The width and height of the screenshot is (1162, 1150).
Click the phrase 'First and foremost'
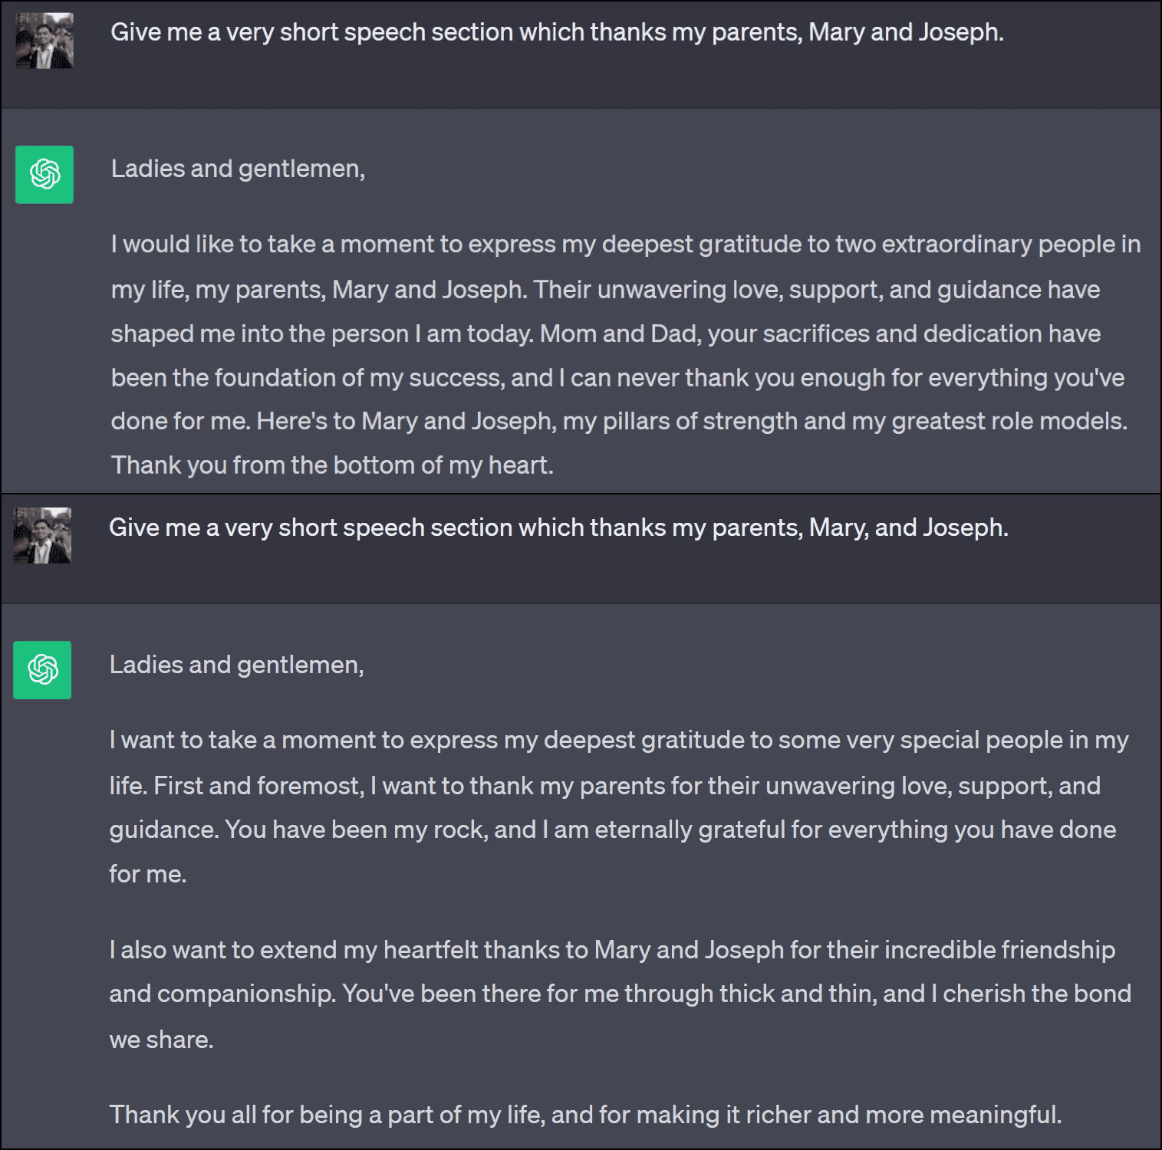[258, 786]
